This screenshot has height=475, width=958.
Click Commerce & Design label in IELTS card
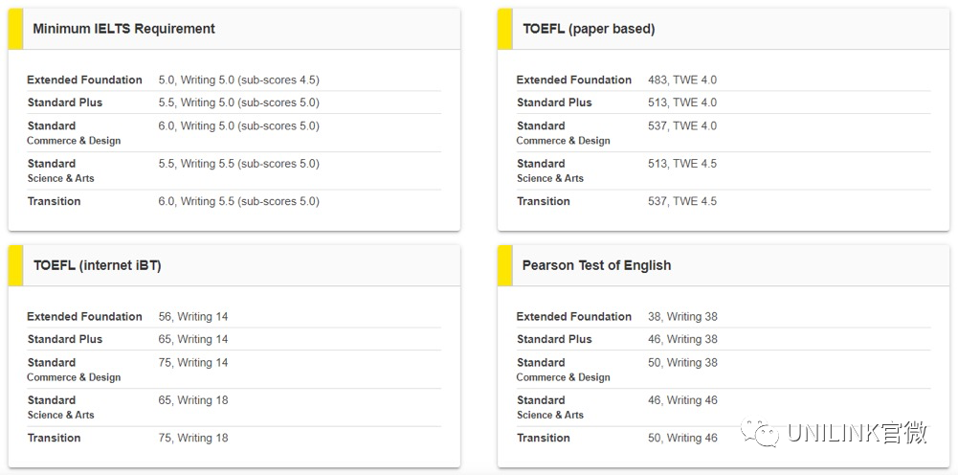click(74, 141)
